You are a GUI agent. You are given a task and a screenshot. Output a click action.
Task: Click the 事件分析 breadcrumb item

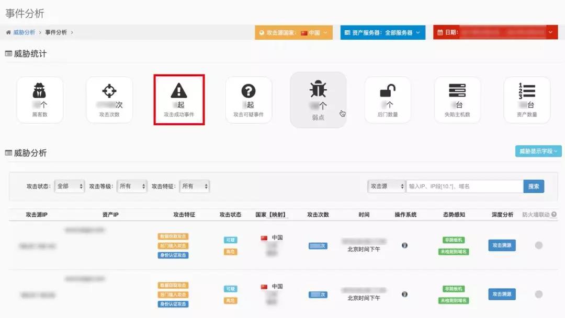[x=56, y=32]
